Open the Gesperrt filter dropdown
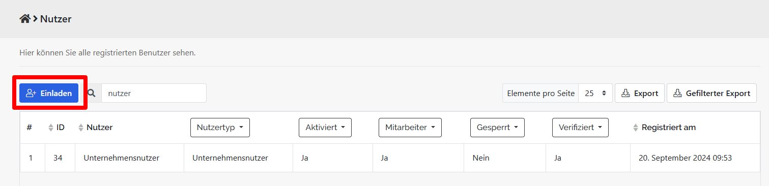The image size is (769, 186). [x=497, y=128]
